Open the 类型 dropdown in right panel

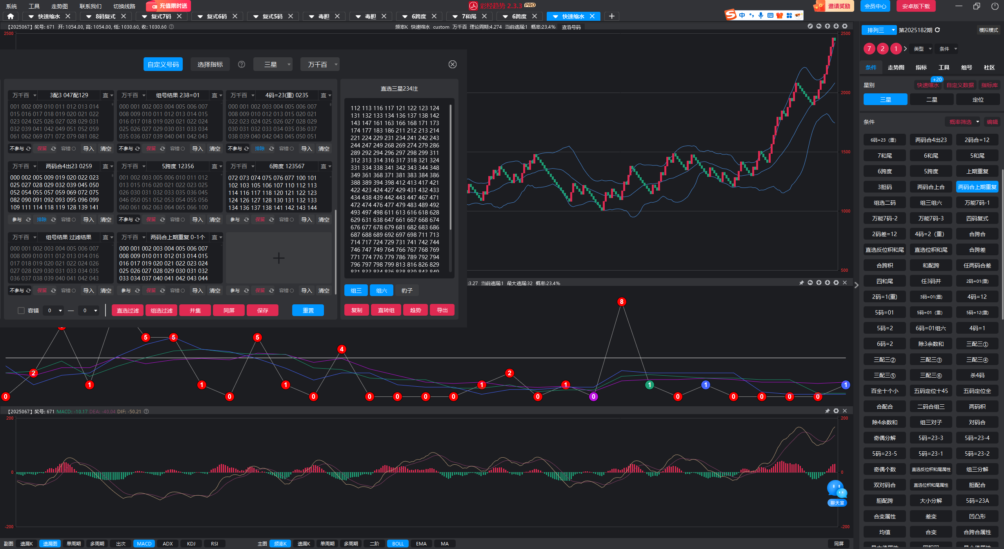pos(922,49)
